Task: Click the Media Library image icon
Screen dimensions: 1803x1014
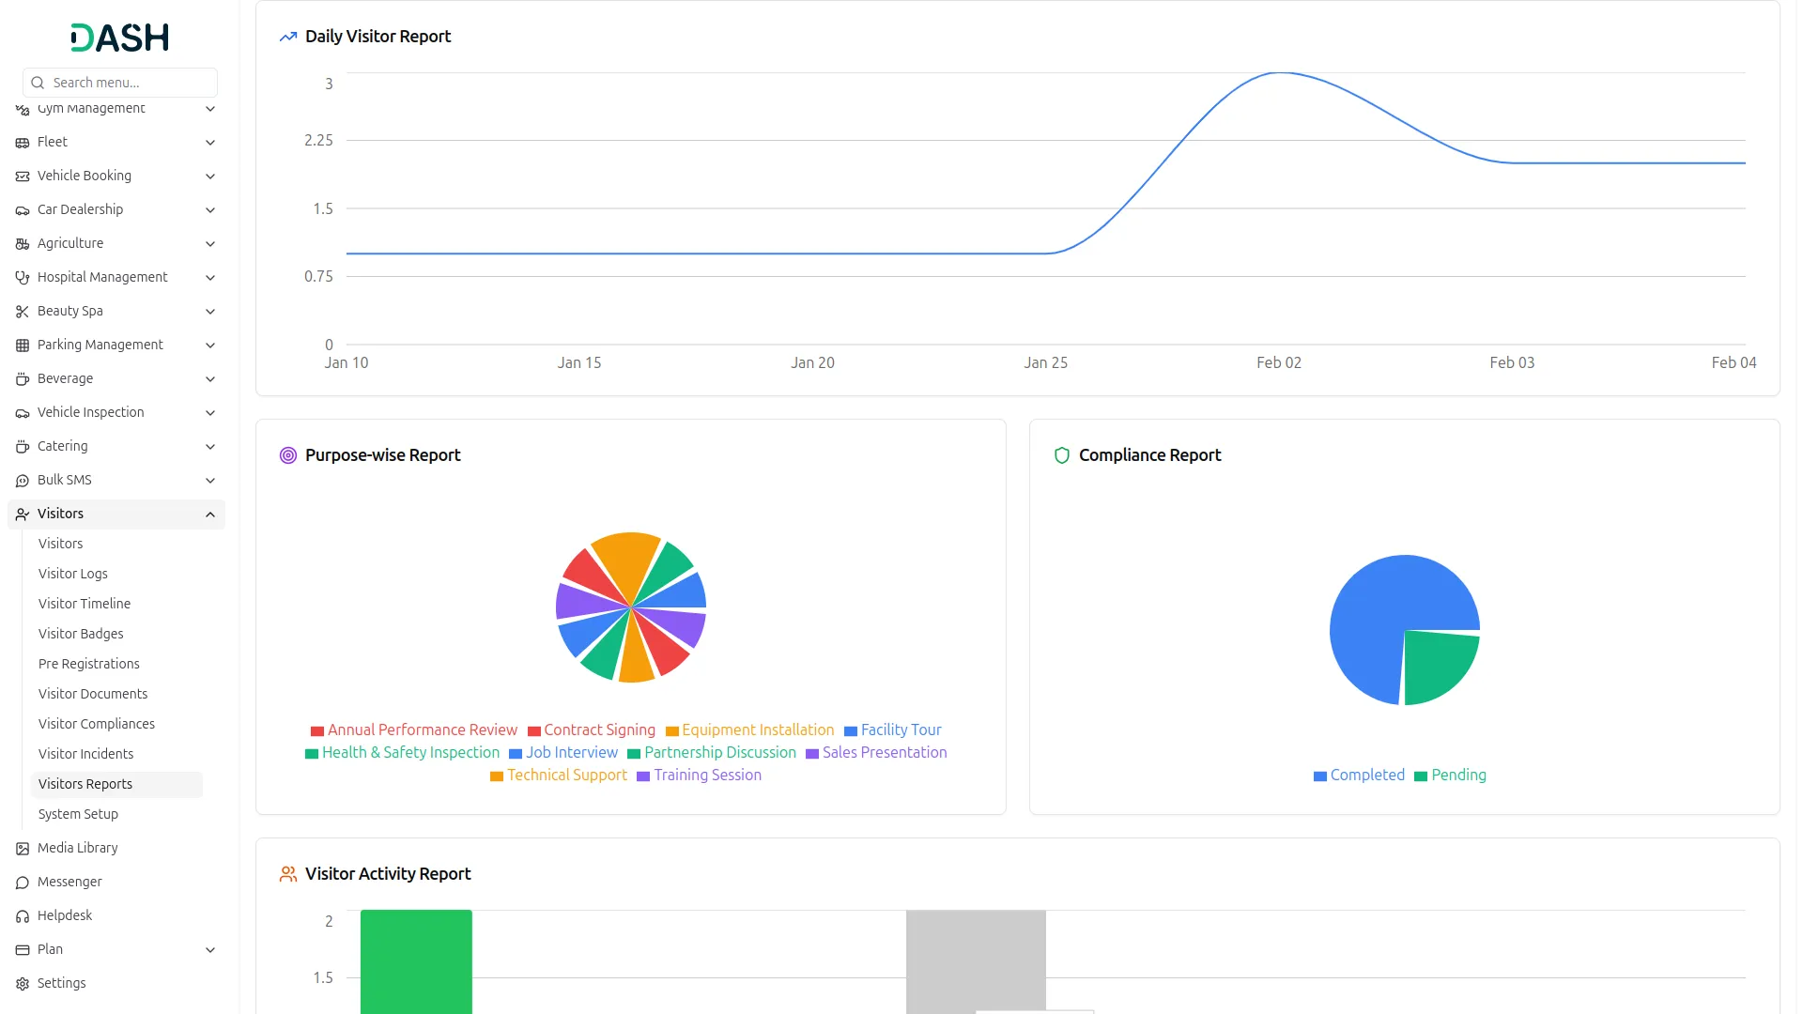Action: [x=23, y=849]
